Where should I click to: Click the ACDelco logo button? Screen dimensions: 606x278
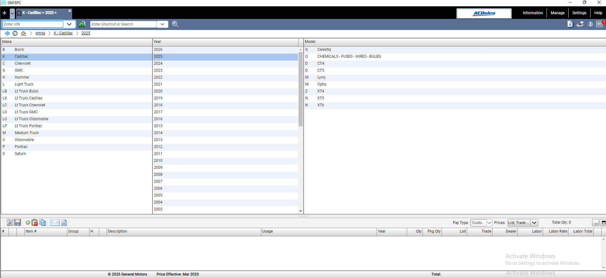click(484, 13)
